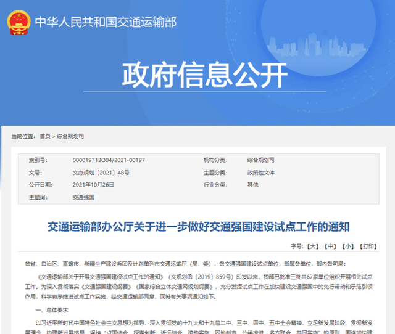Viewport: 395px width, 334px height.
Task: Click the 机构分类 field label
Action: (x=215, y=160)
